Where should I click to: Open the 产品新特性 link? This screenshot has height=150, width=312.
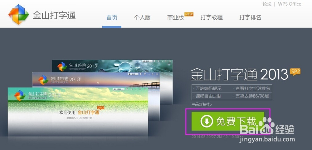point(202,104)
